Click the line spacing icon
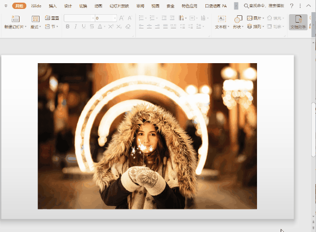316x232 pixels. click(199, 26)
